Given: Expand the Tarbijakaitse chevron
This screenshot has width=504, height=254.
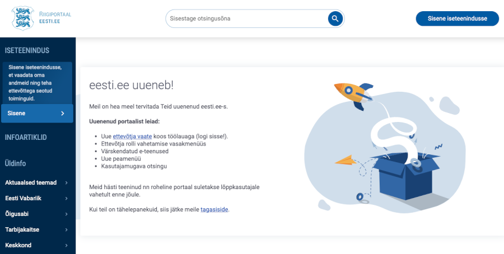Looking at the screenshot, I should (66, 229).
